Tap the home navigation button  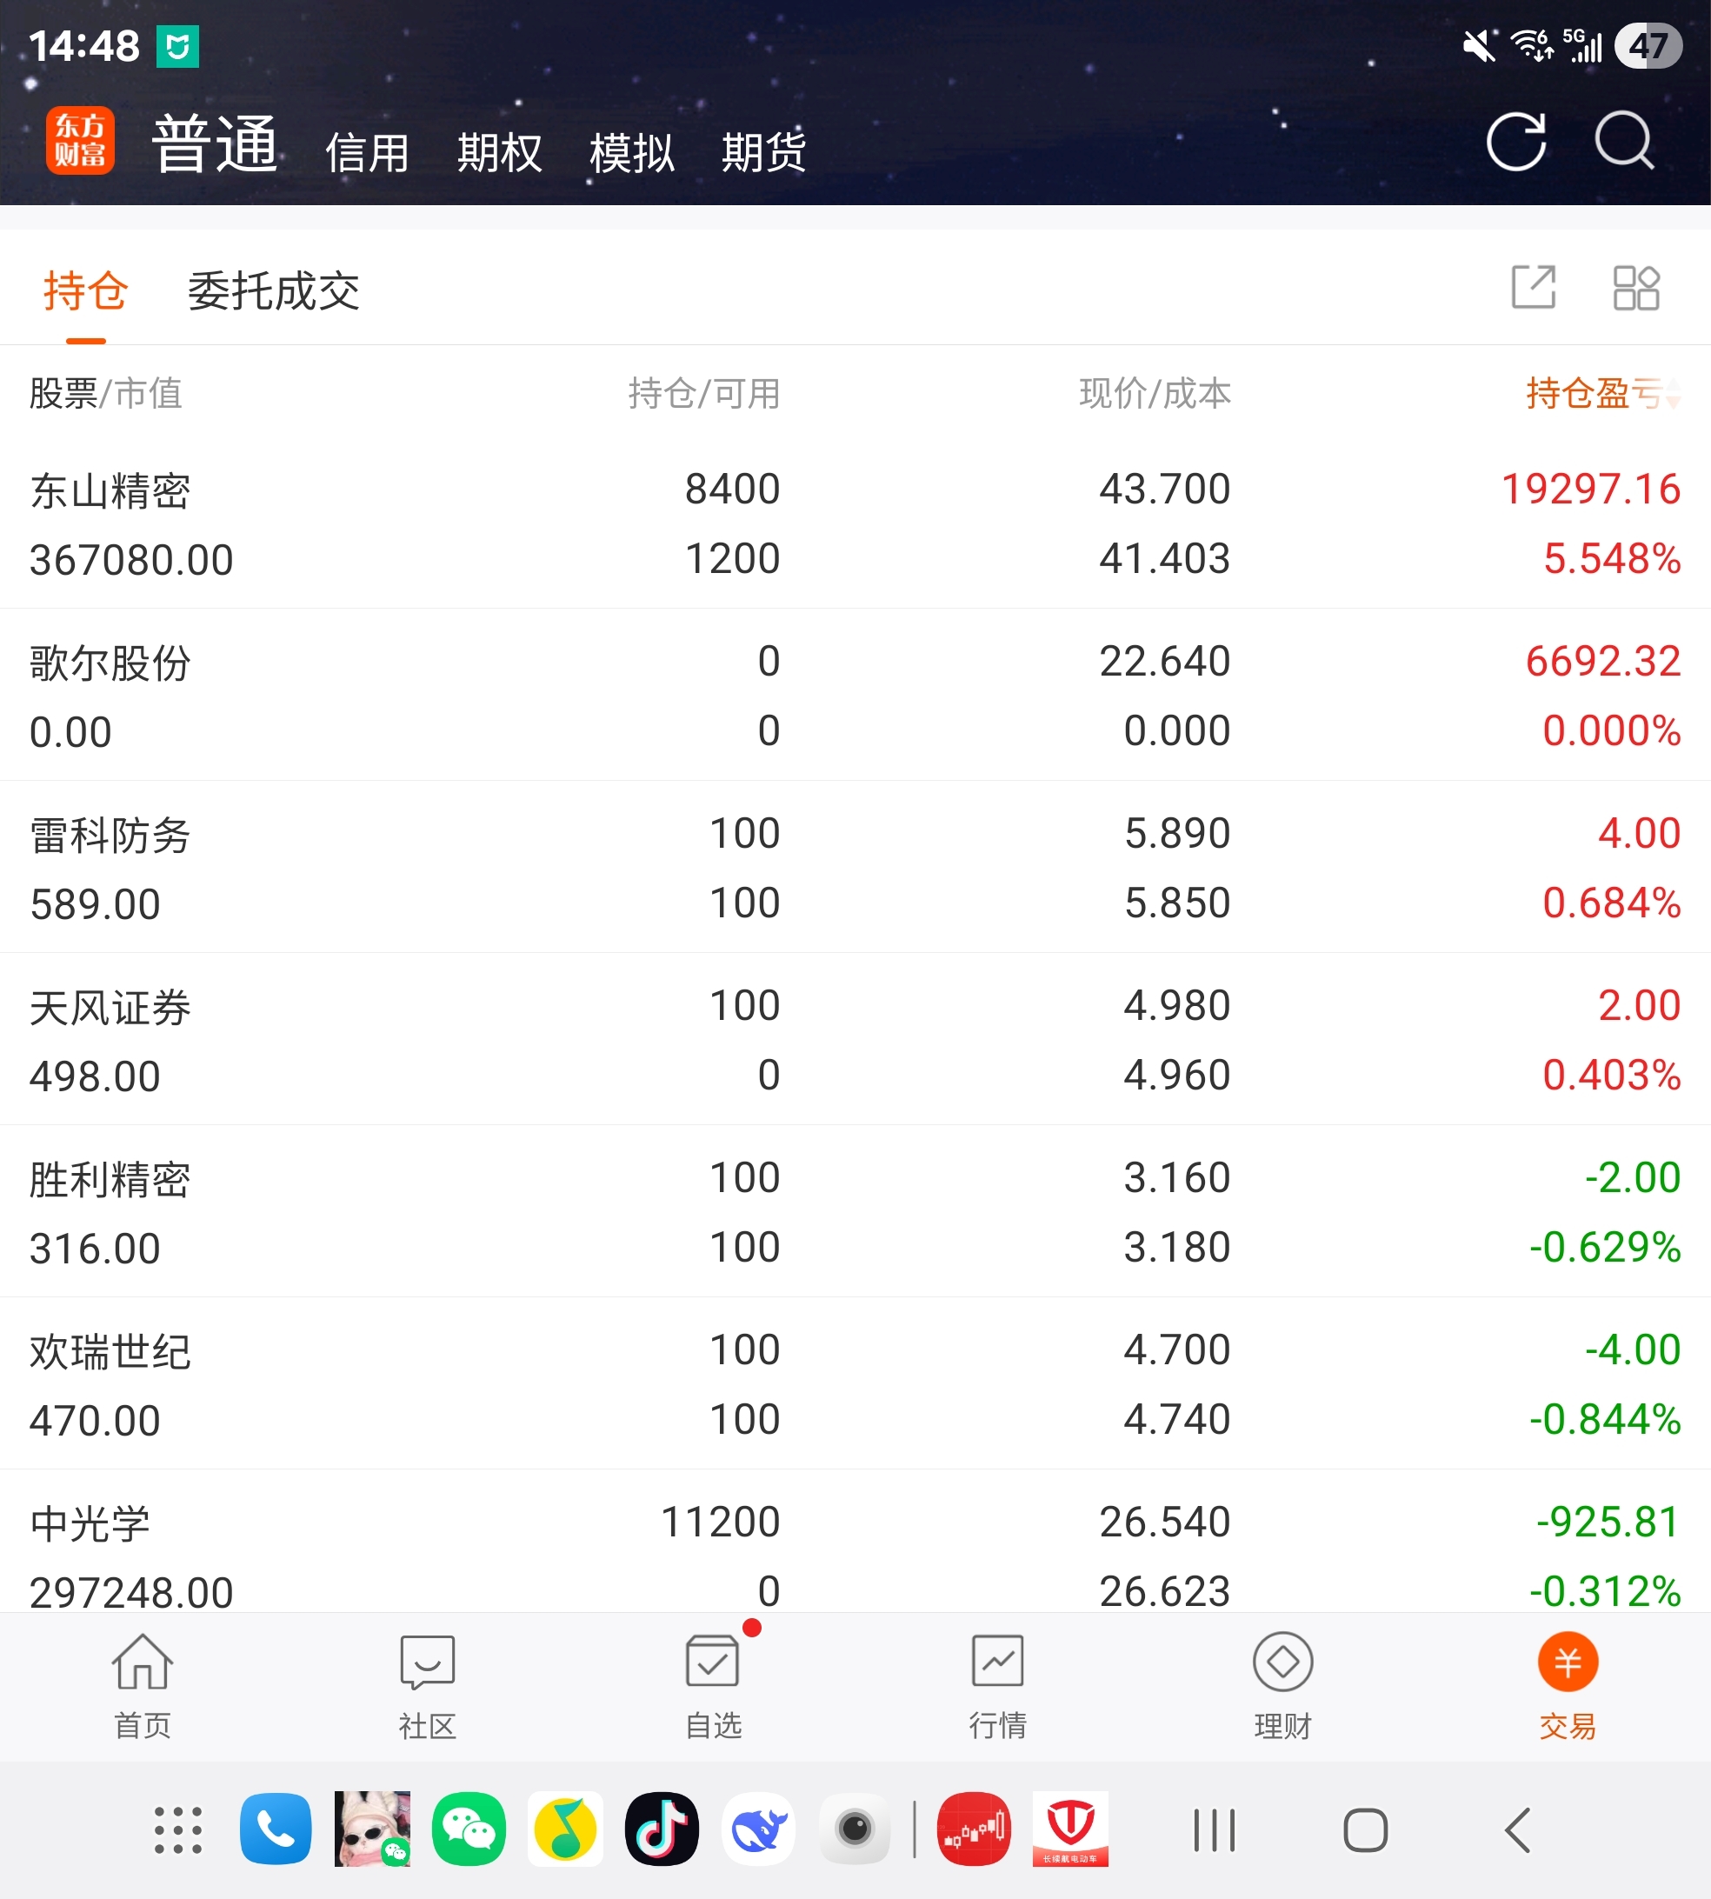1365,1830
